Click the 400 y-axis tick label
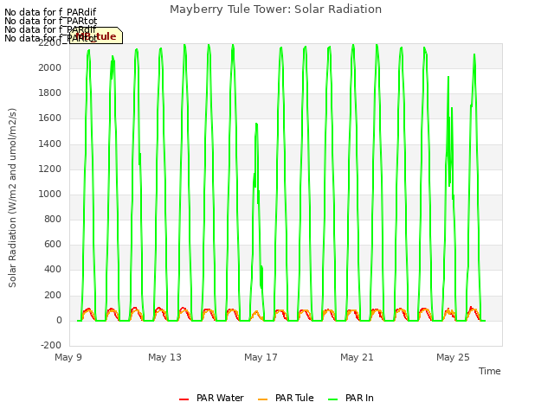The height and width of the screenshot is (415, 554). pos(53,270)
